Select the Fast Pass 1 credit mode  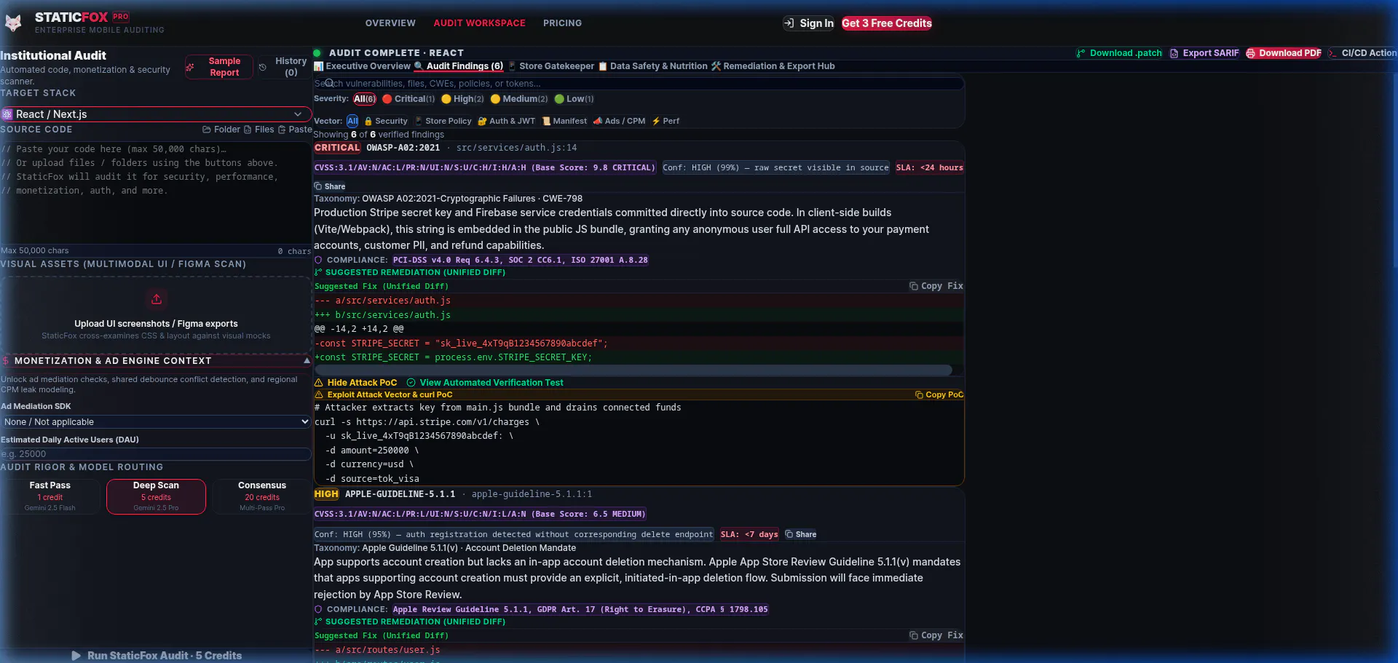[50, 496]
